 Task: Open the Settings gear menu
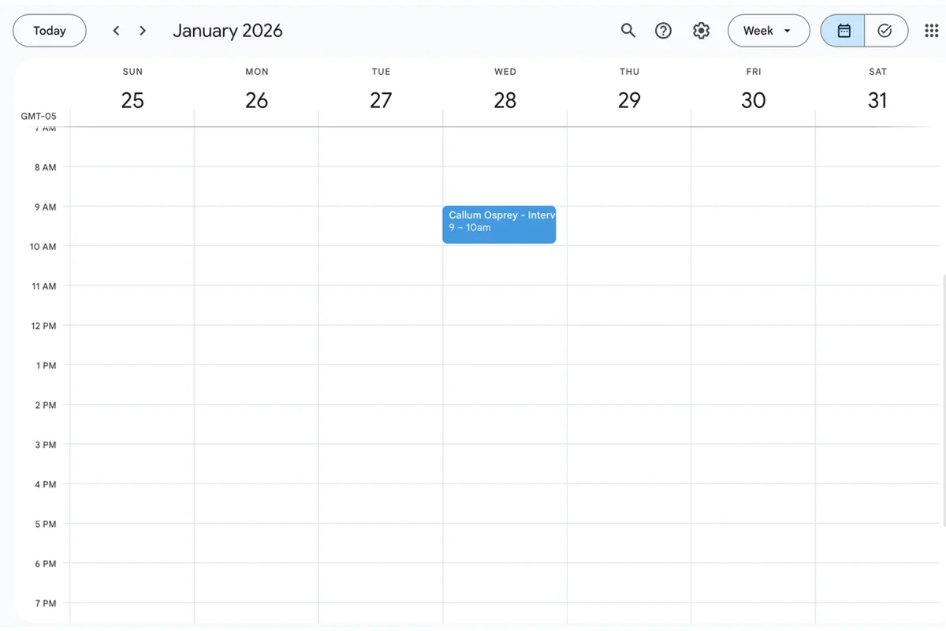(701, 31)
